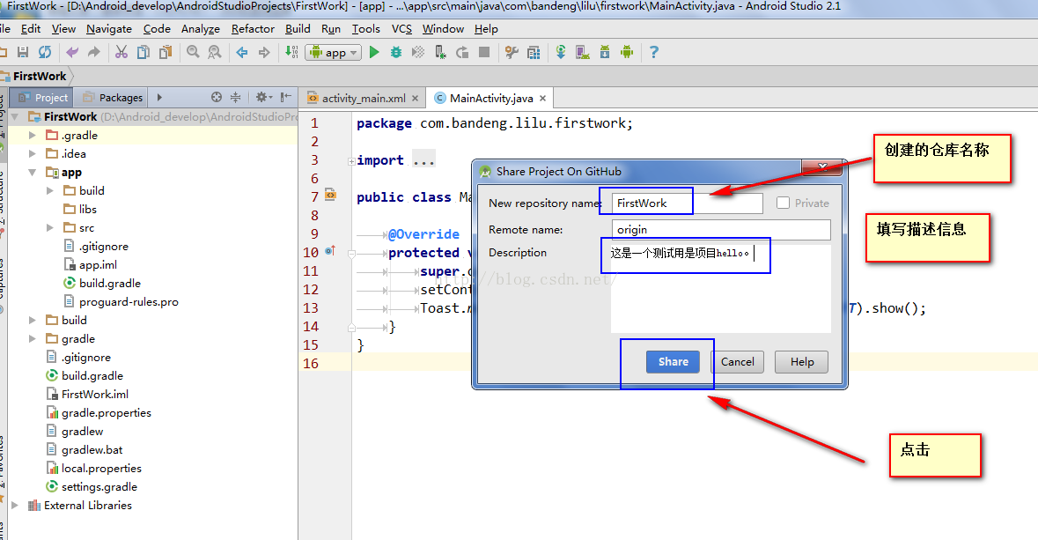Expand the External Libraries node
Screen dimensions: 1038x540
(x=14, y=506)
